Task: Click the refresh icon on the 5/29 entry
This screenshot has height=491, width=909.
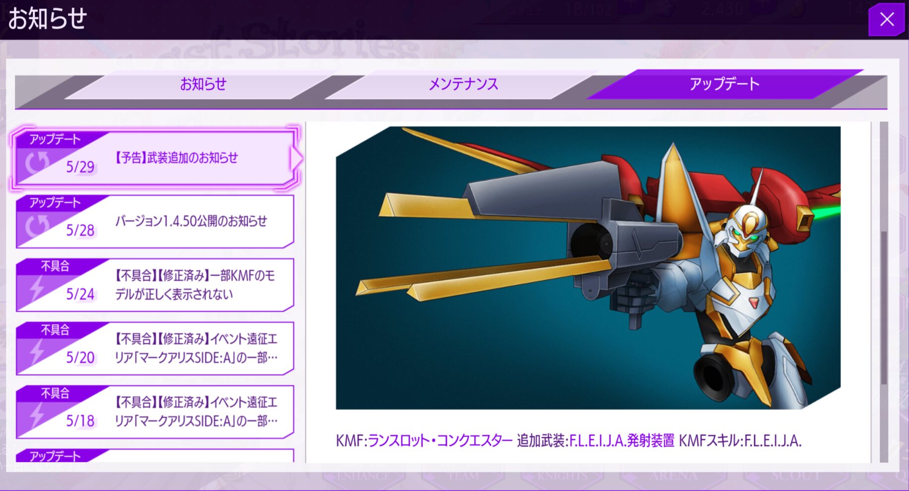Action: click(x=37, y=162)
